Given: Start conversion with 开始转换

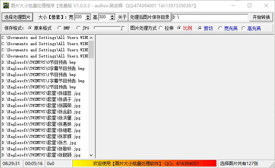Looking at the screenshot, I should pos(261,17).
